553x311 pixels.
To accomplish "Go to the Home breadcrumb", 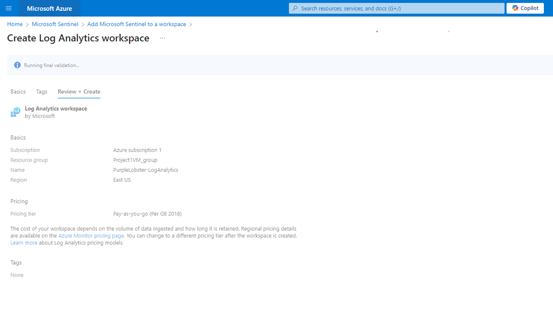I will (x=15, y=24).
